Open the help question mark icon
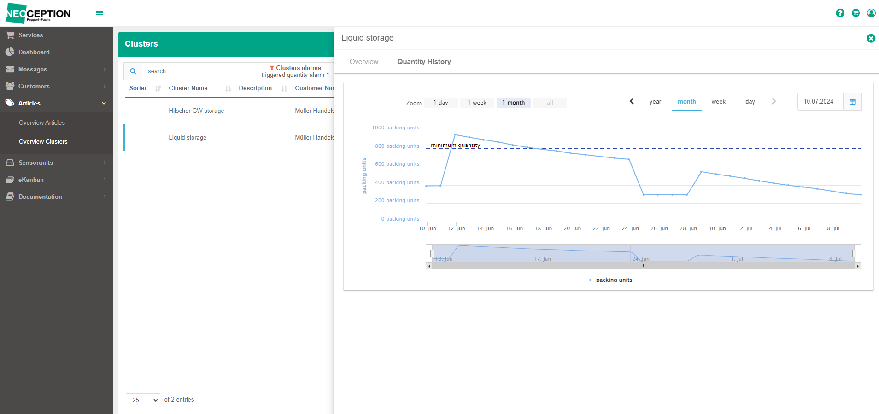The width and height of the screenshot is (879, 414). (840, 13)
